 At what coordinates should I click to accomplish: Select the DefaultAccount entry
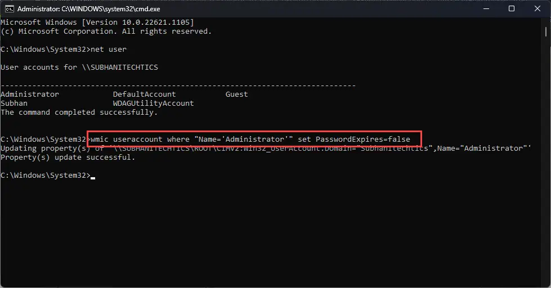tap(145, 94)
